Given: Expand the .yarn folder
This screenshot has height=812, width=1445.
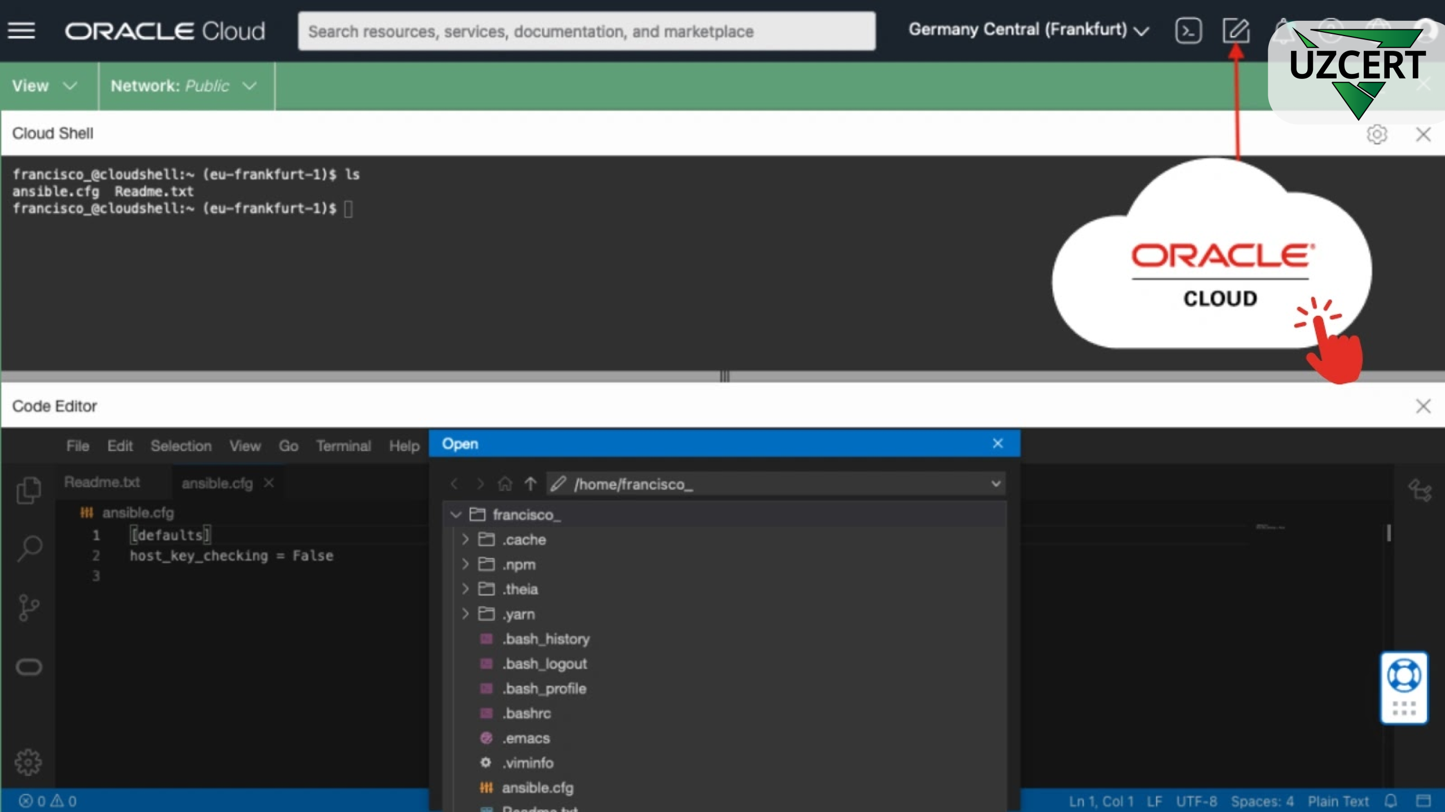Looking at the screenshot, I should click(x=465, y=614).
